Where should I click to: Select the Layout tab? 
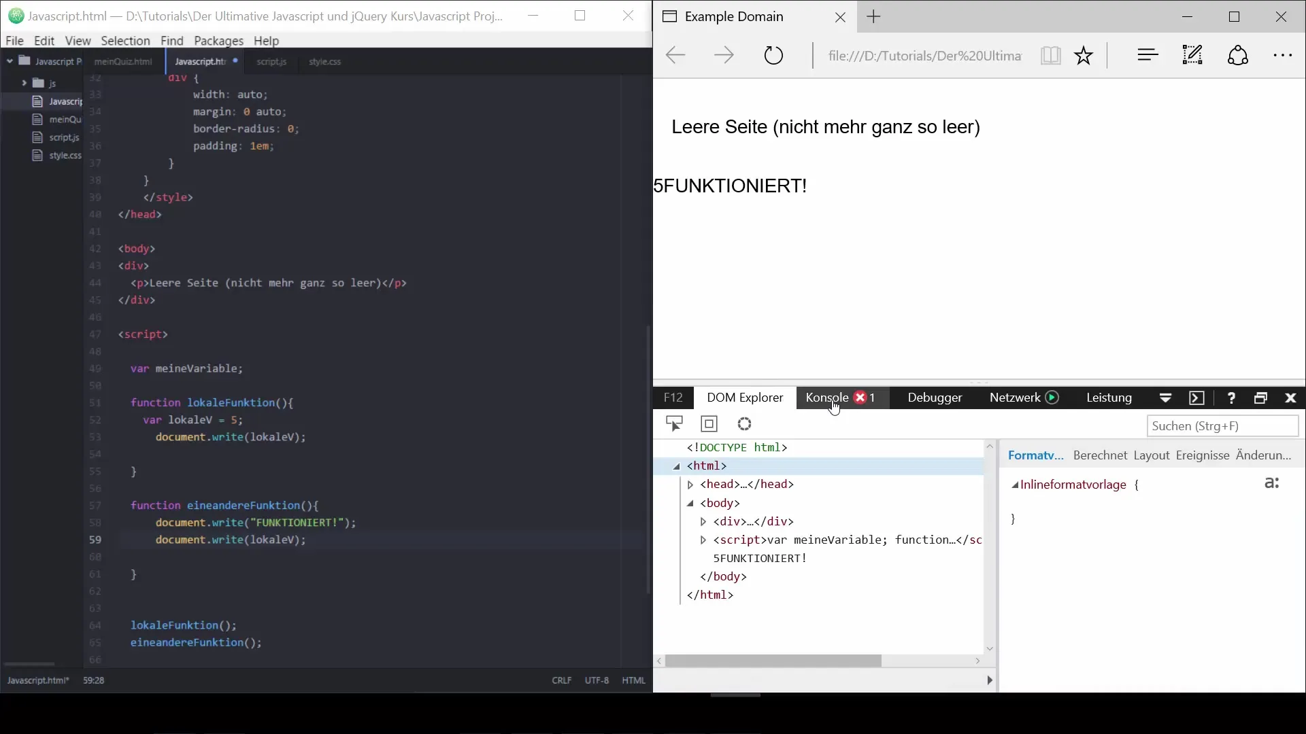[1151, 455]
